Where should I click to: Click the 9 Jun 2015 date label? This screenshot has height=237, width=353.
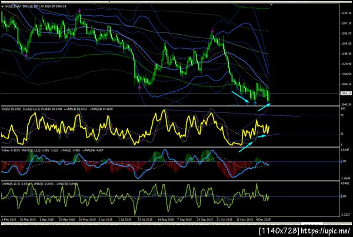(x=105, y=219)
